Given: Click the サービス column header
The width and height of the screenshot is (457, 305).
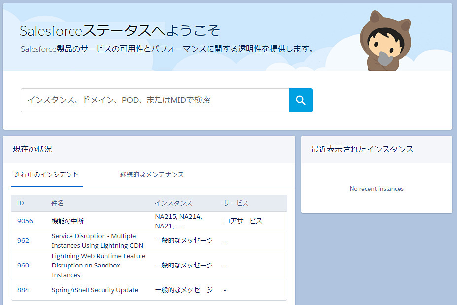Looking at the screenshot, I should coord(236,203).
